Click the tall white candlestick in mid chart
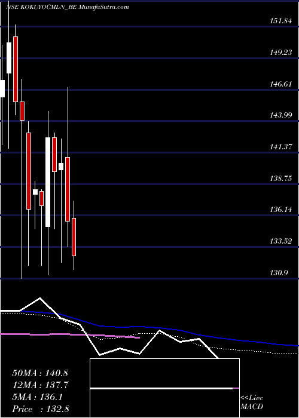Image resolution: width=299 pixels, height=418 pixels. point(48,182)
